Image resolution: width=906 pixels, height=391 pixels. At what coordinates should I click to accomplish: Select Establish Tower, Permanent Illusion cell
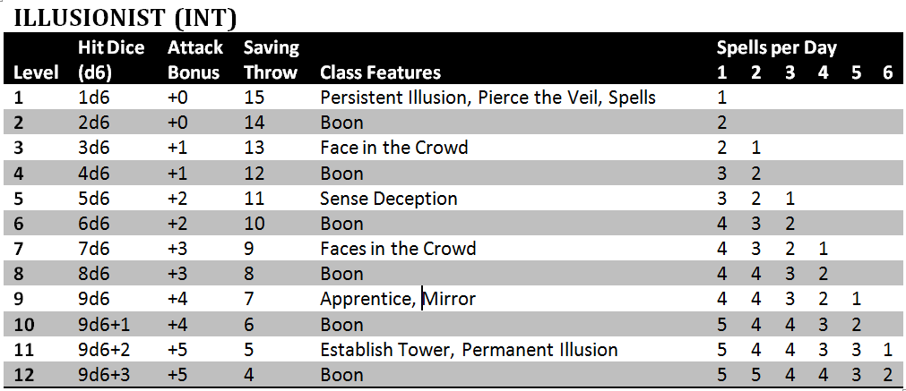click(x=468, y=349)
